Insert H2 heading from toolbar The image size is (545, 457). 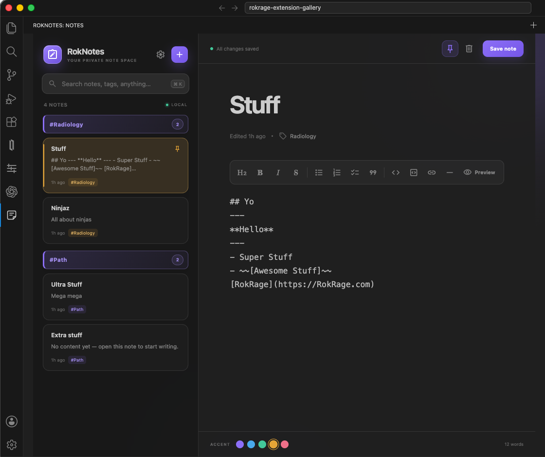pos(242,172)
